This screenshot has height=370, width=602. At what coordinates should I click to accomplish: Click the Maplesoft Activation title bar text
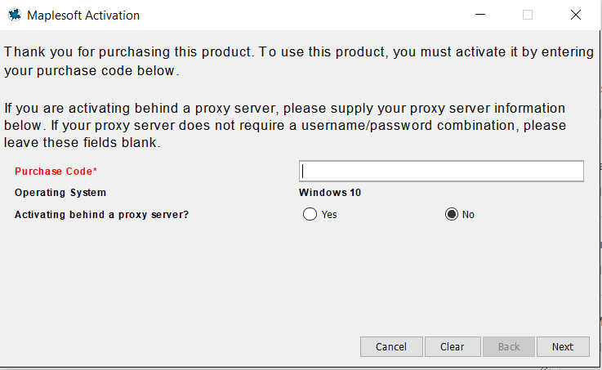point(83,16)
